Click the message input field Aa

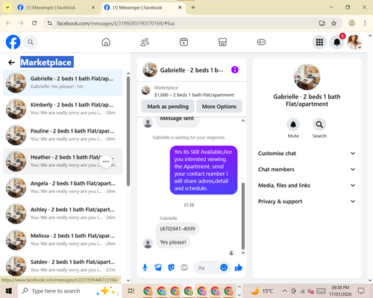coord(207,267)
